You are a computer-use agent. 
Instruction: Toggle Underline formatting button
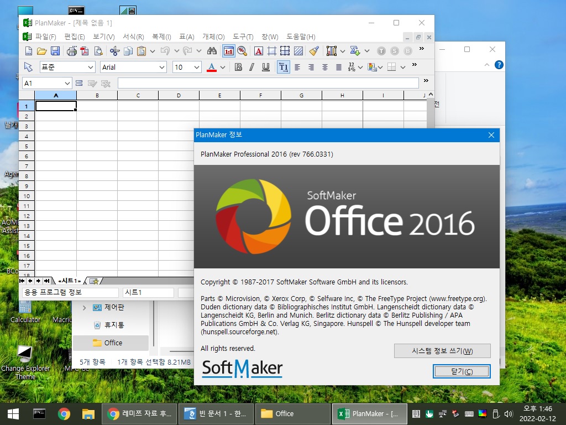click(266, 67)
